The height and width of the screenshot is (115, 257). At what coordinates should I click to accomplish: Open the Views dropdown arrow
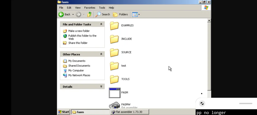pyautogui.click(x=139, y=14)
